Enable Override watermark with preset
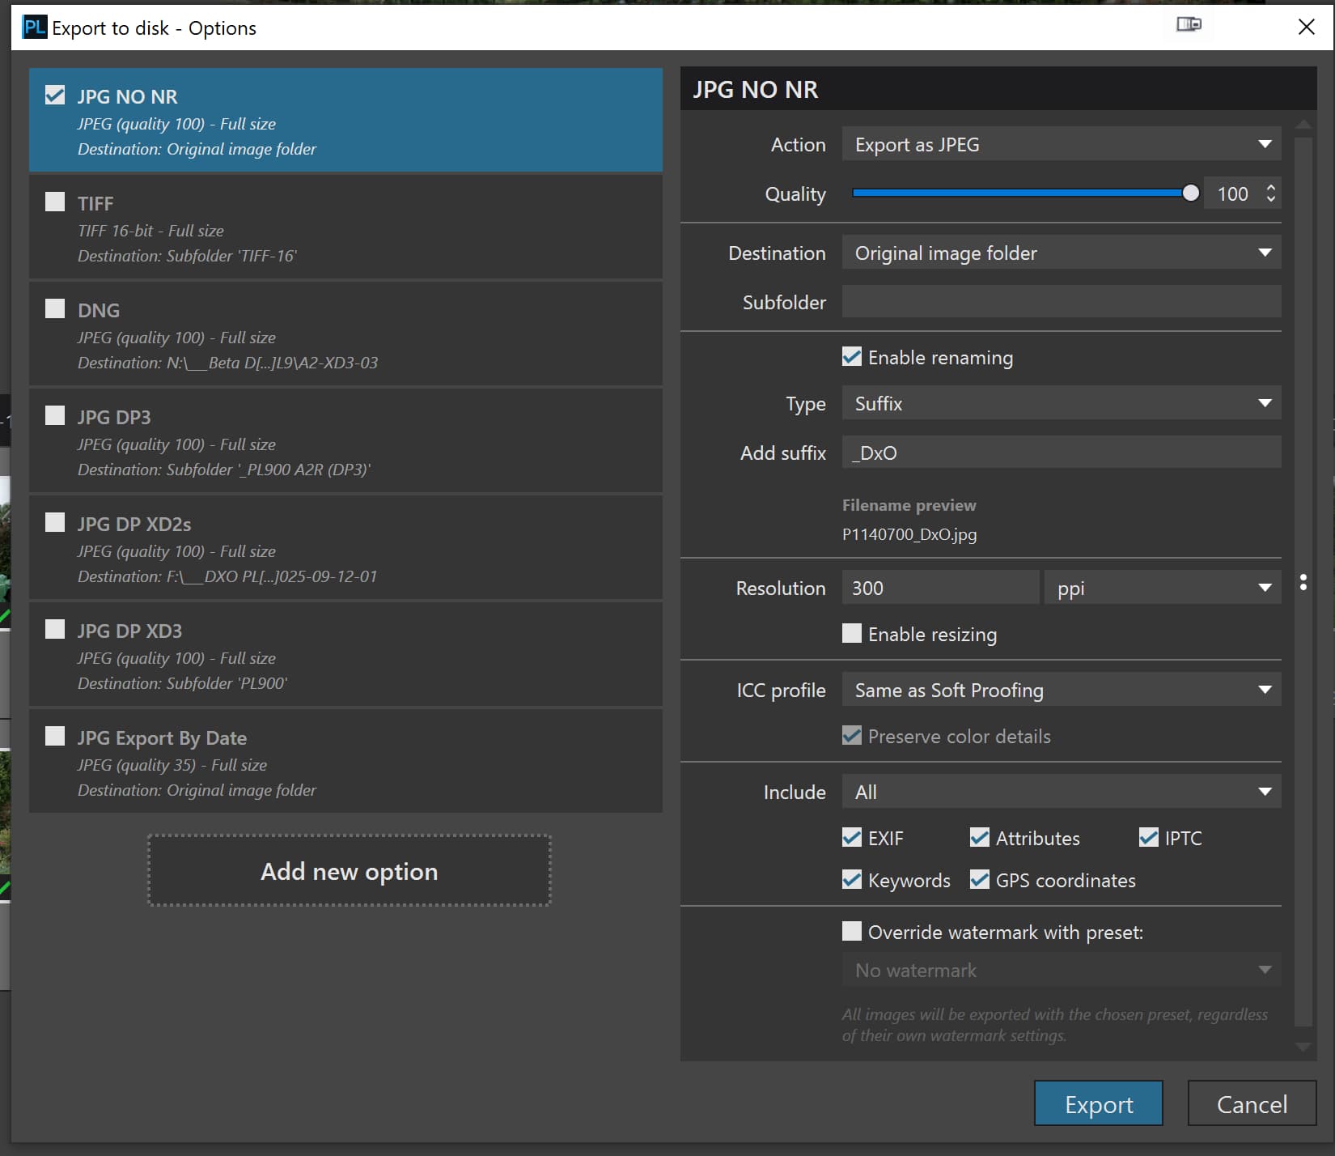 coord(852,932)
